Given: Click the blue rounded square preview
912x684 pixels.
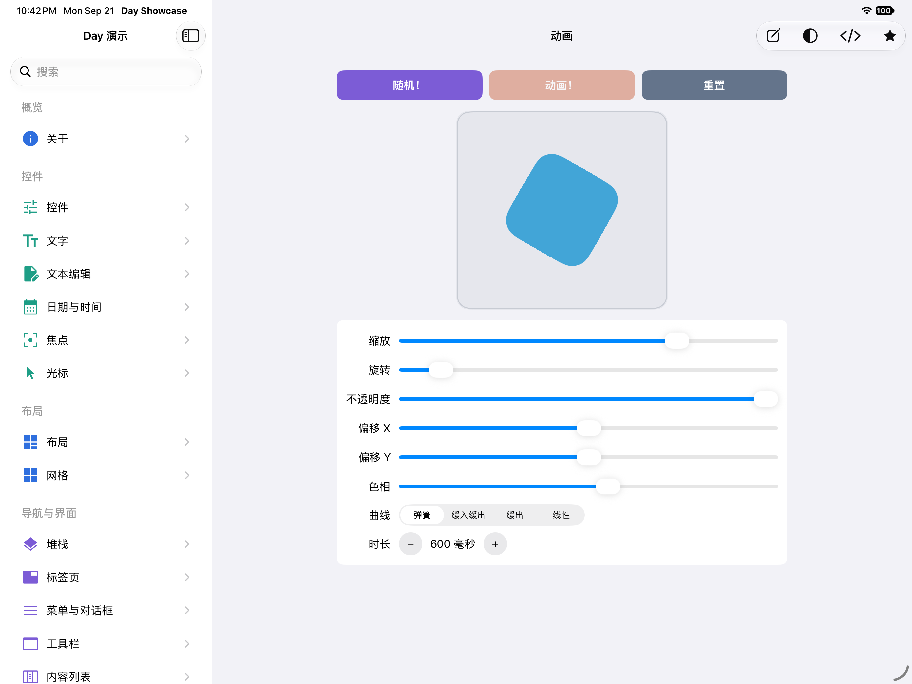Looking at the screenshot, I should (562, 210).
